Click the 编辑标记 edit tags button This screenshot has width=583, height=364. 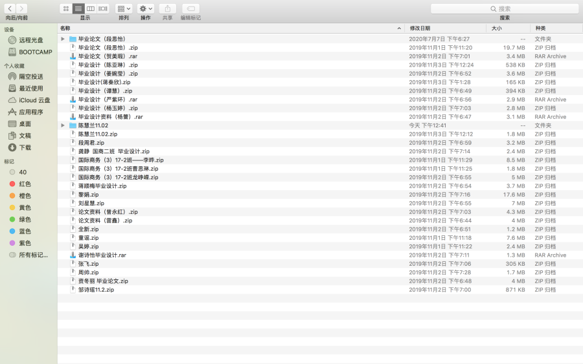[x=190, y=8]
